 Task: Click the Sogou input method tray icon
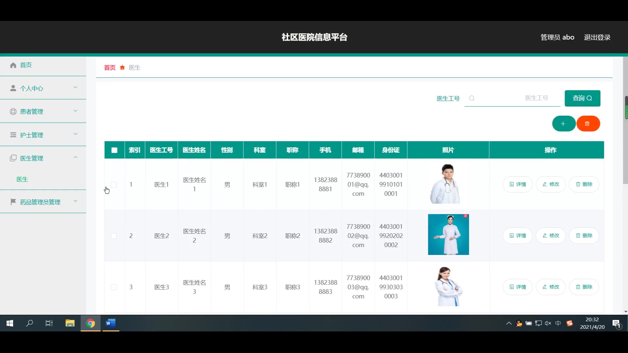(569, 323)
